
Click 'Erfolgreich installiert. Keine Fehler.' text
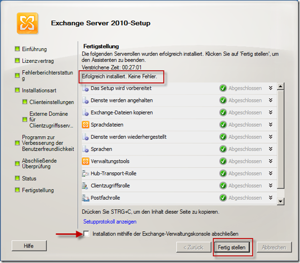pyautogui.click(x=119, y=77)
